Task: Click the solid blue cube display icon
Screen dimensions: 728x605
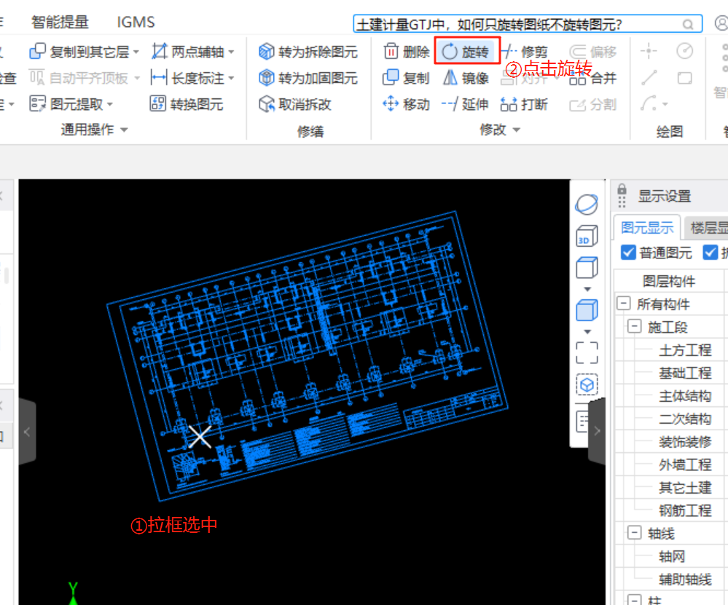Action: pos(587,310)
